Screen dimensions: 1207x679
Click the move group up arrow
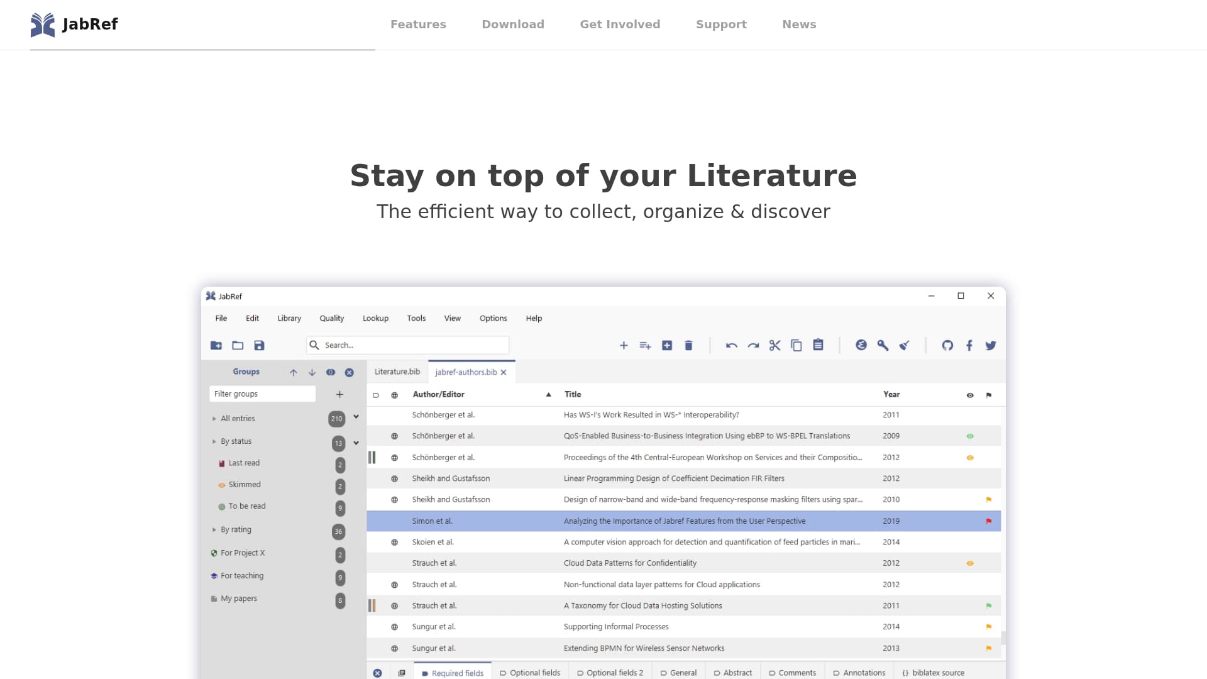click(294, 372)
